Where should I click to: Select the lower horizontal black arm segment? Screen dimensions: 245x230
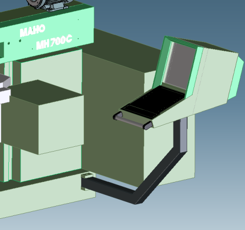tap(108, 185)
